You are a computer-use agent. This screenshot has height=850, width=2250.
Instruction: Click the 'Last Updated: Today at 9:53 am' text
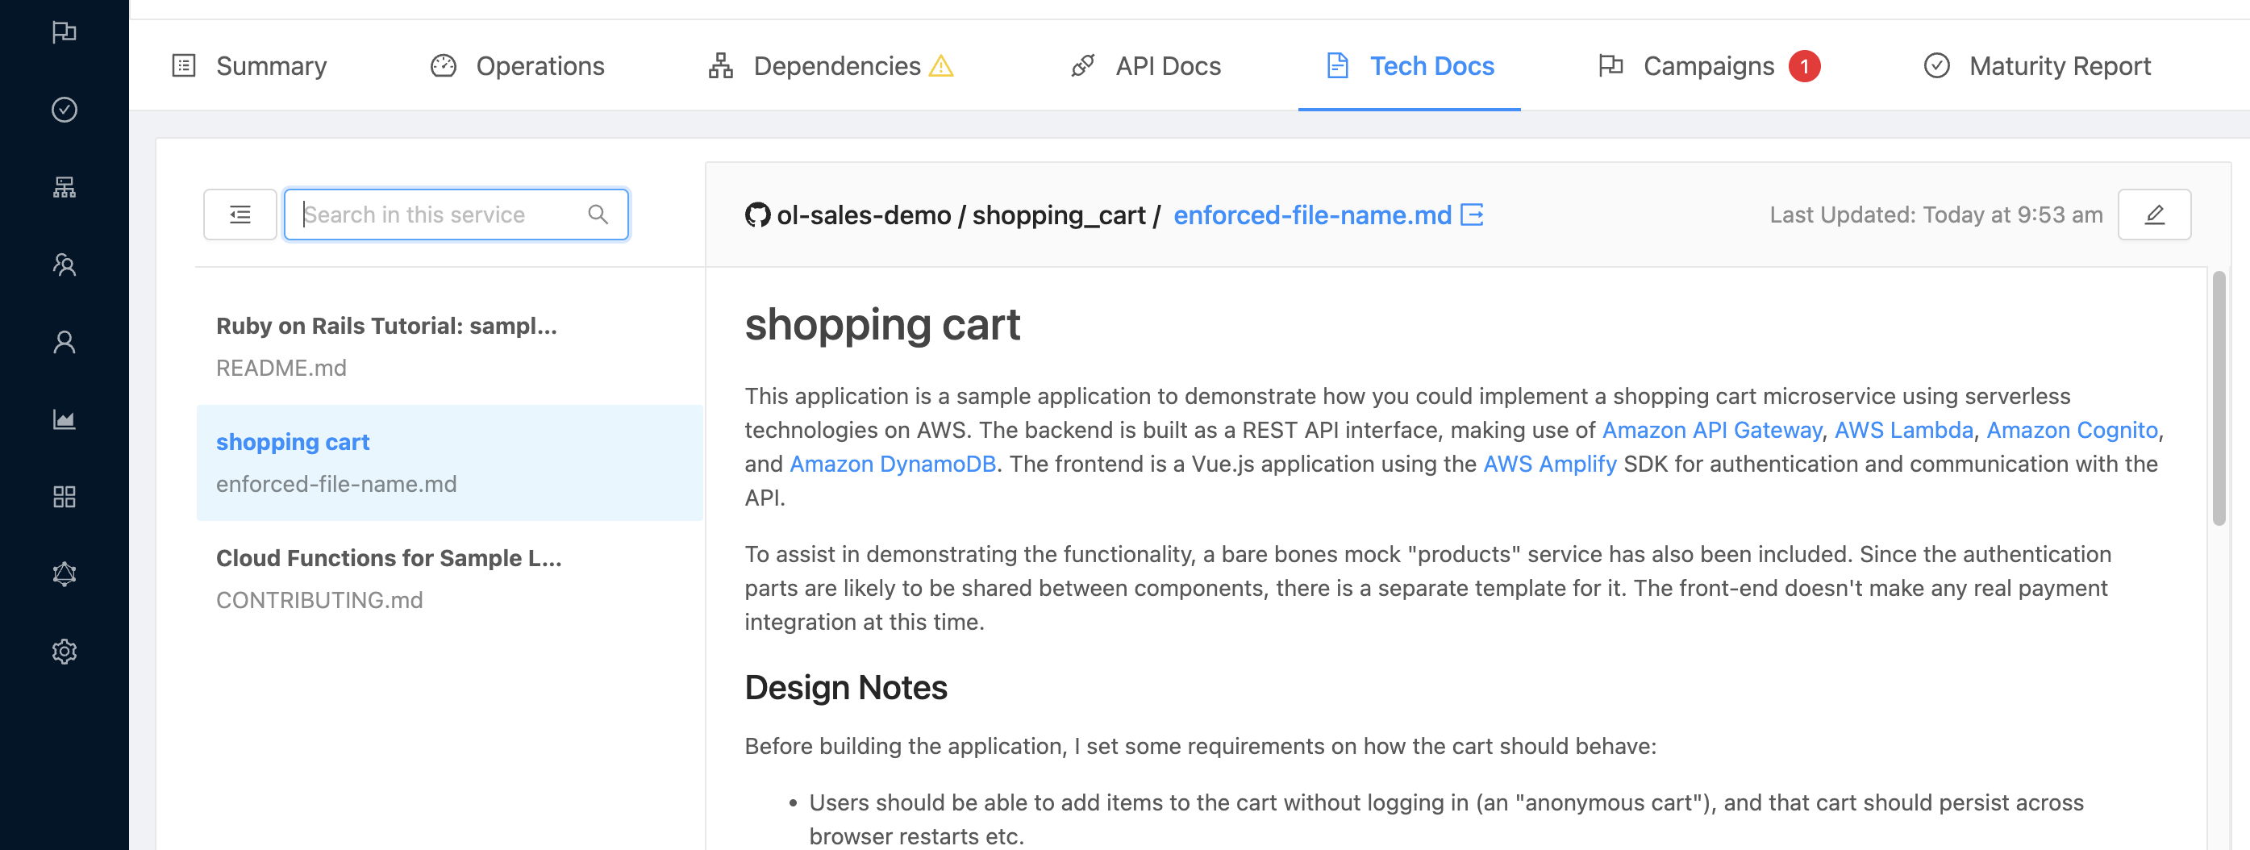(x=1936, y=215)
